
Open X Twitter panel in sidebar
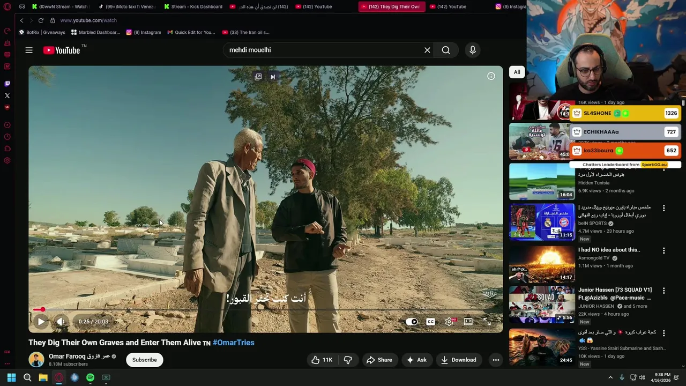point(7,95)
